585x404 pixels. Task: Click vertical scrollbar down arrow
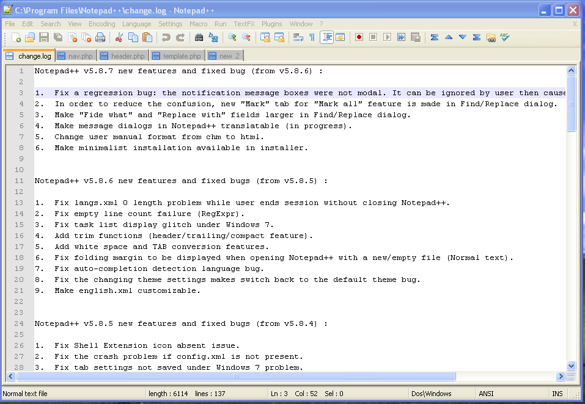point(571,366)
